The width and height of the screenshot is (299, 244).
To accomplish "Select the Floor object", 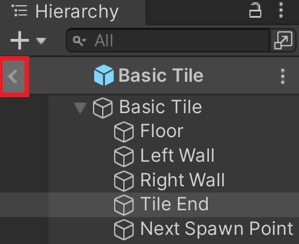I will click(x=161, y=131).
